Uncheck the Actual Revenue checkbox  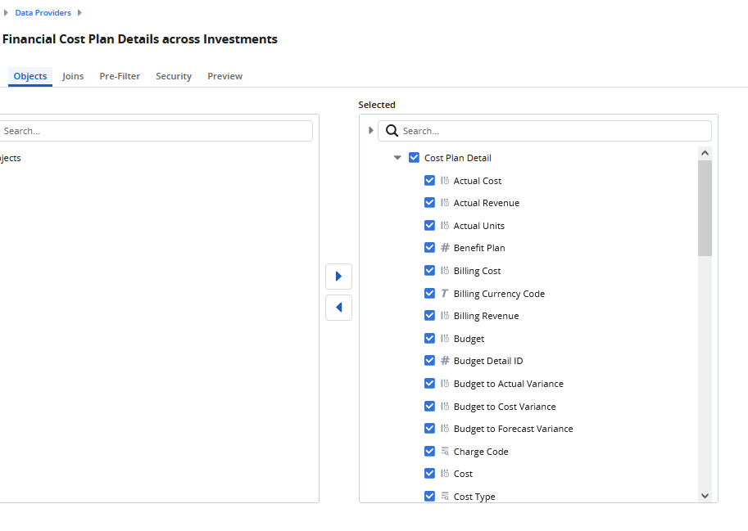click(429, 203)
